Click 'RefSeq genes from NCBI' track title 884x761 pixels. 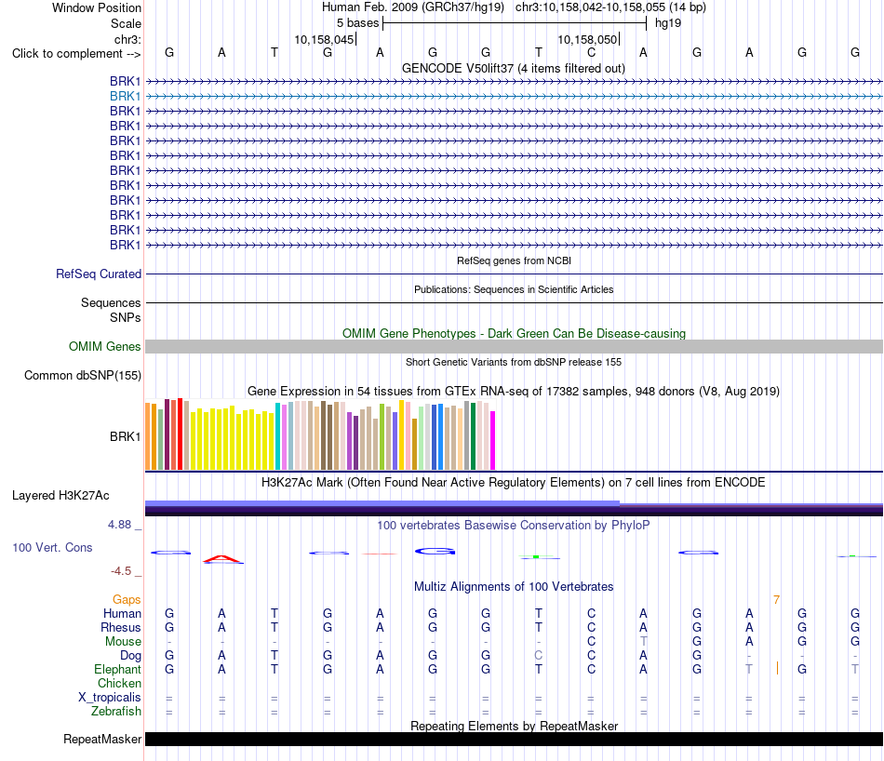(x=514, y=260)
